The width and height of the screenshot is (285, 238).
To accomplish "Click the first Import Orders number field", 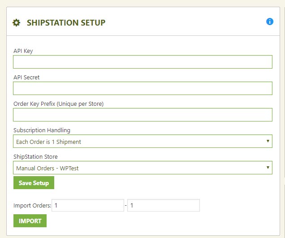I will 88,205.
